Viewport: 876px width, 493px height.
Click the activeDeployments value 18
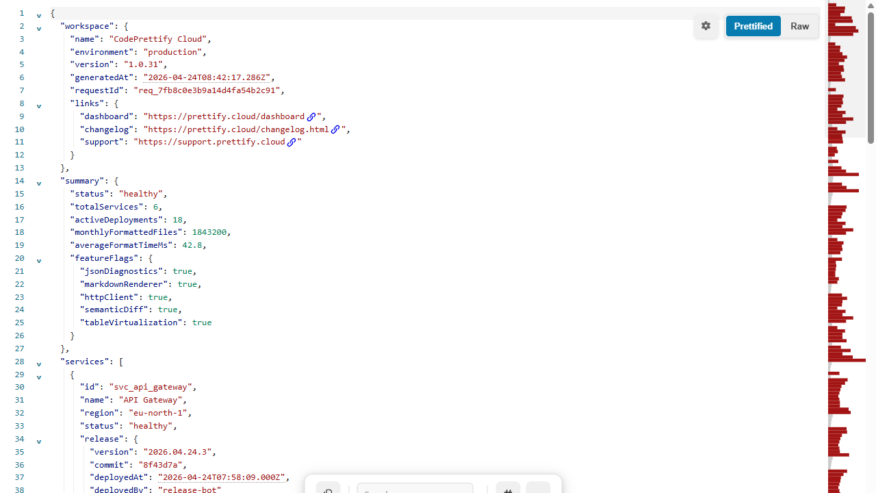tap(177, 220)
